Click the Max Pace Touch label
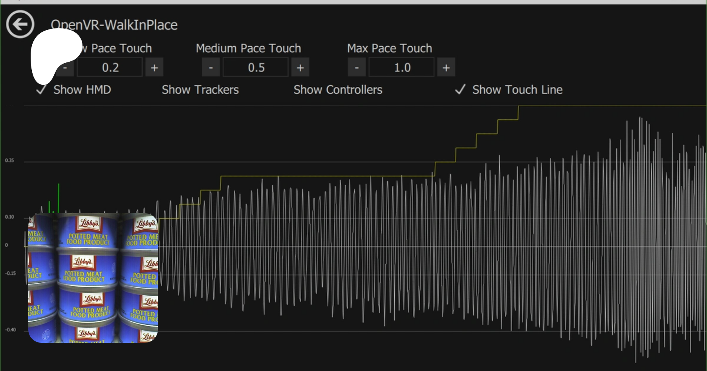707x371 pixels. [389, 48]
